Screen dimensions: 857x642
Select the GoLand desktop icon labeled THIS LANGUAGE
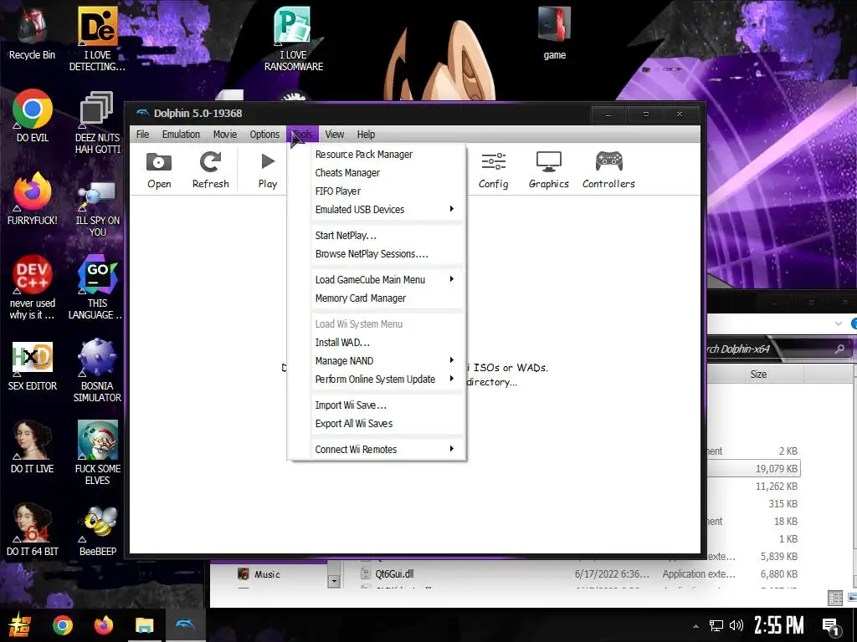pyautogui.click(x=97, y=288)
